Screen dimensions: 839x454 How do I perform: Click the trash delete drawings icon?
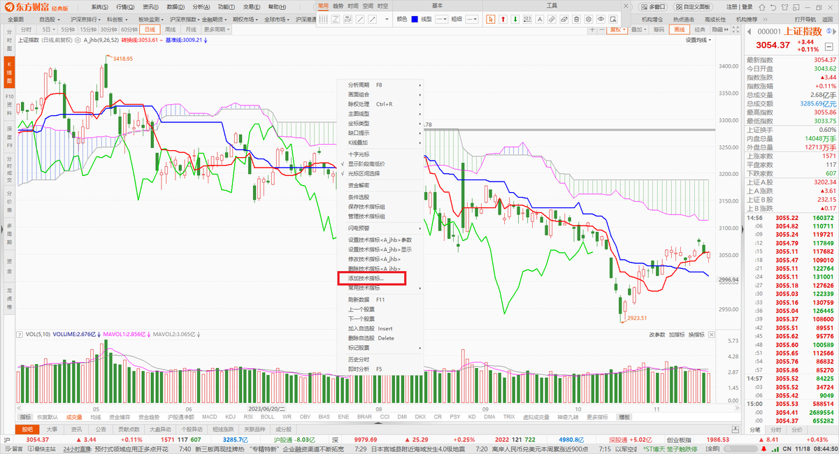tap(576, 19)
